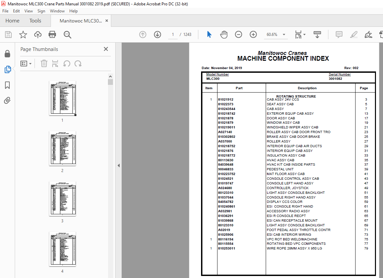Select page 4 thumbnail

click(63, 249)
